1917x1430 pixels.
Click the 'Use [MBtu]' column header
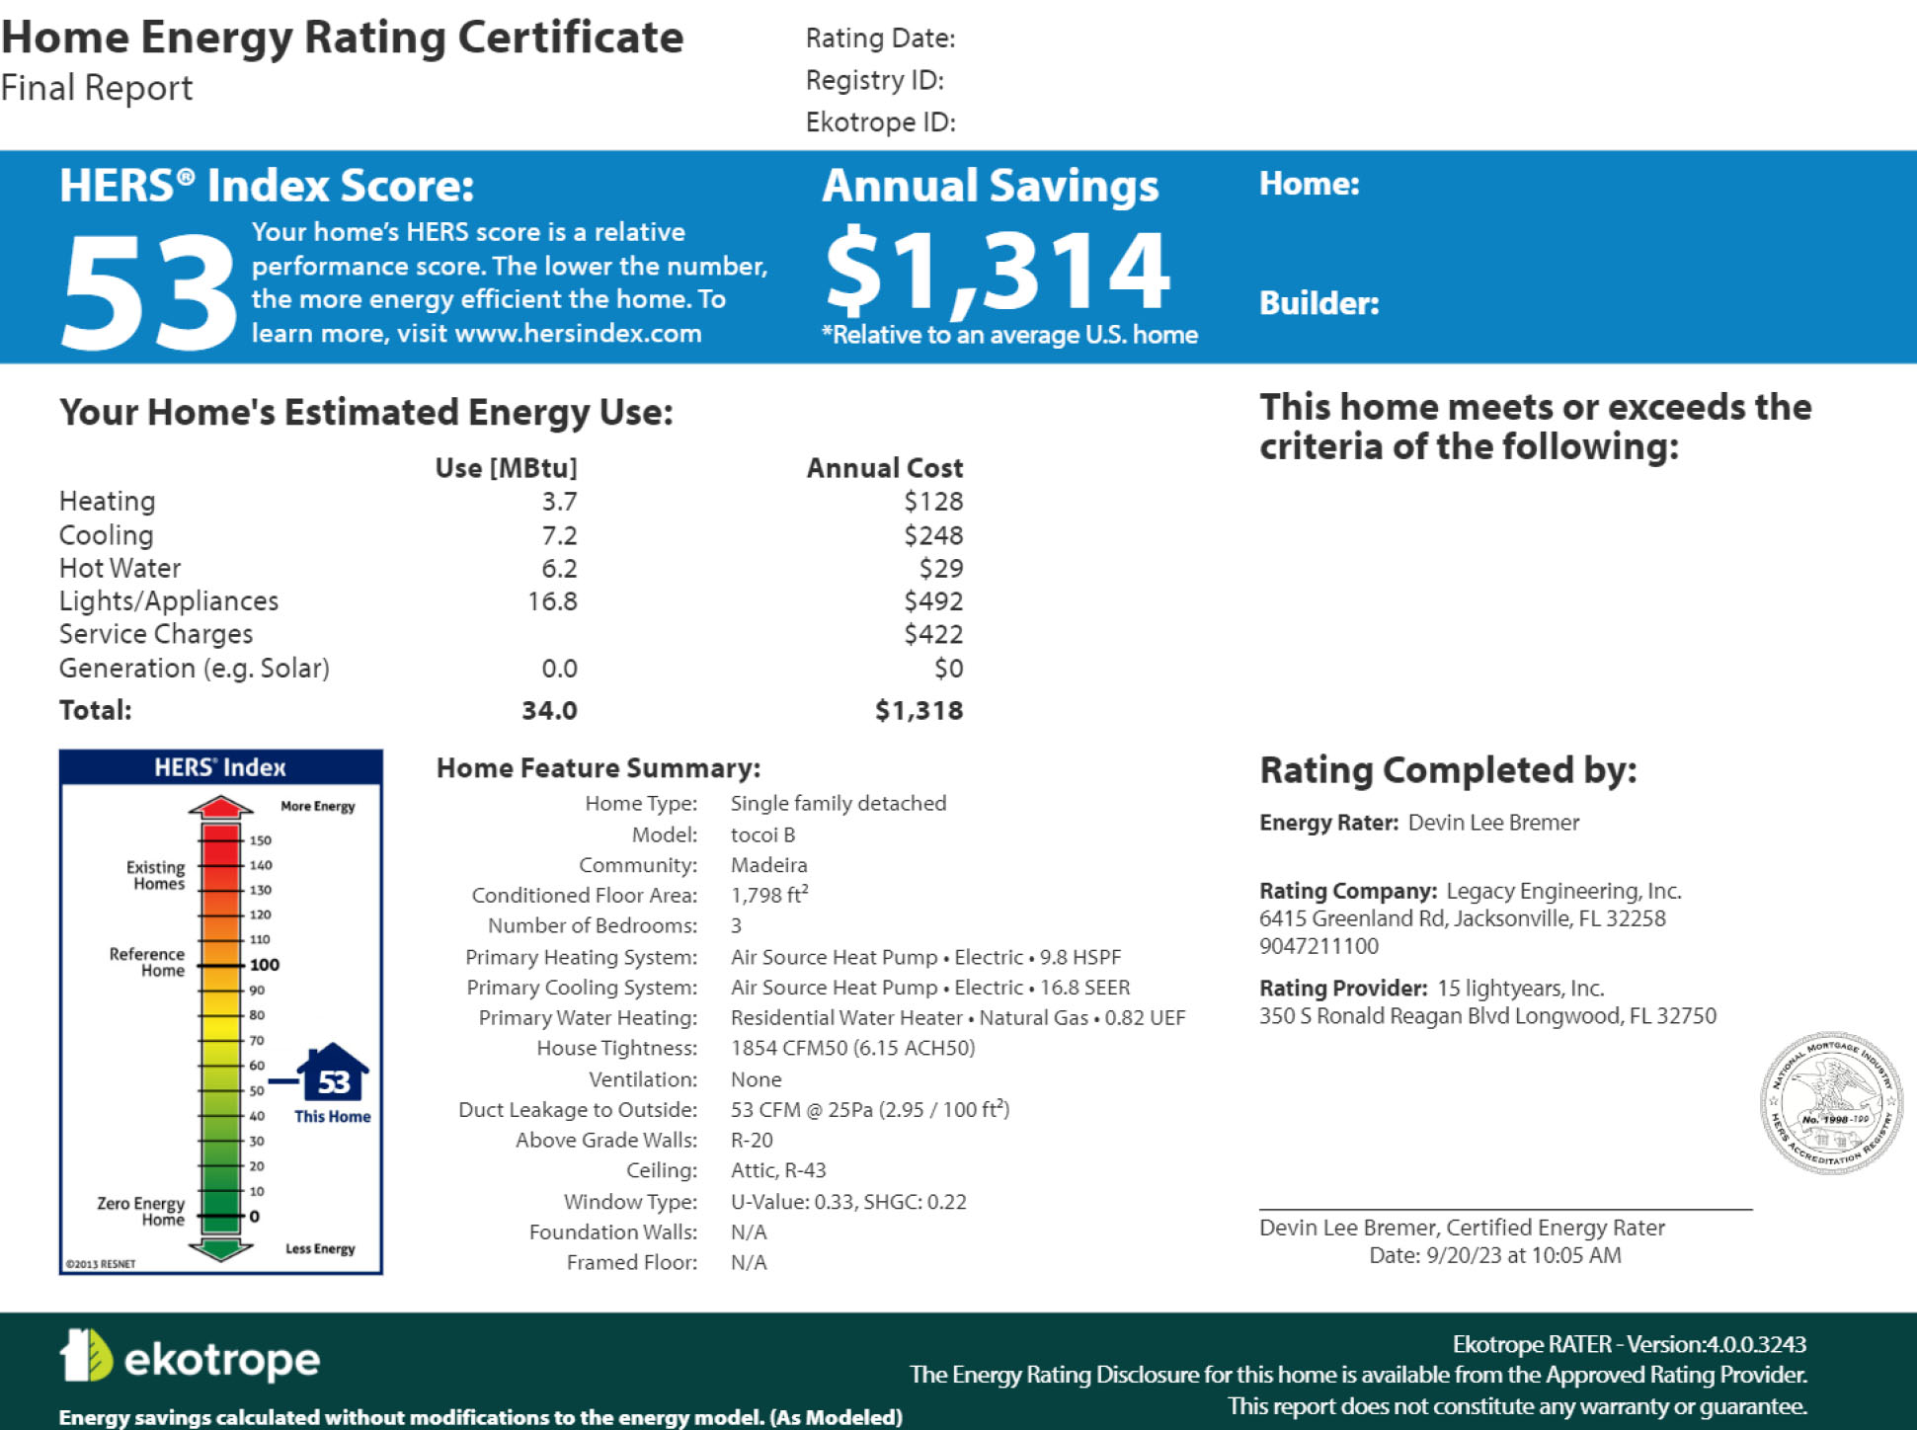506,468
